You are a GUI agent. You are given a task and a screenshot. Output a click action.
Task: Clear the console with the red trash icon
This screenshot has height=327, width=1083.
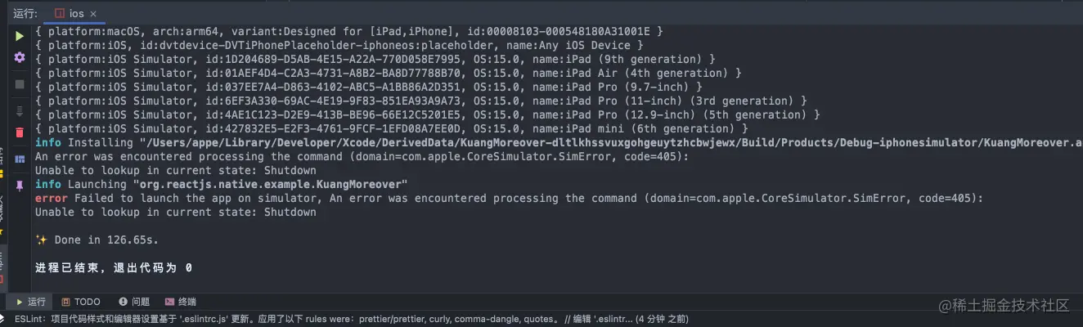[x=20, y=132]
